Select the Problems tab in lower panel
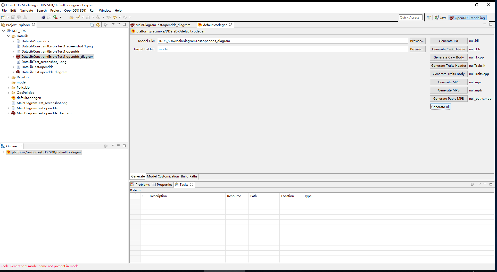The height and width of the screenshot is (272, 497). [142, 184]
